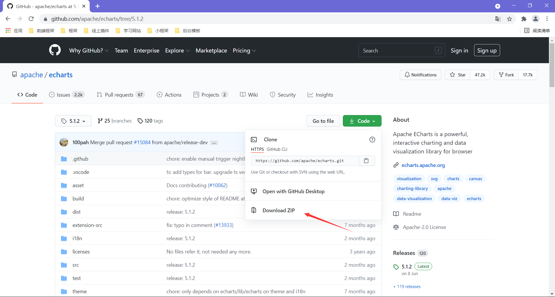The width and height of the screenshot is (555, 297).
Task: Open the Enterprise page
Action: point(147,50)
